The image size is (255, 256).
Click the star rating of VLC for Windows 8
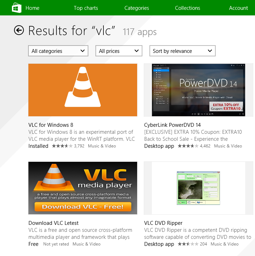[62, 146]
